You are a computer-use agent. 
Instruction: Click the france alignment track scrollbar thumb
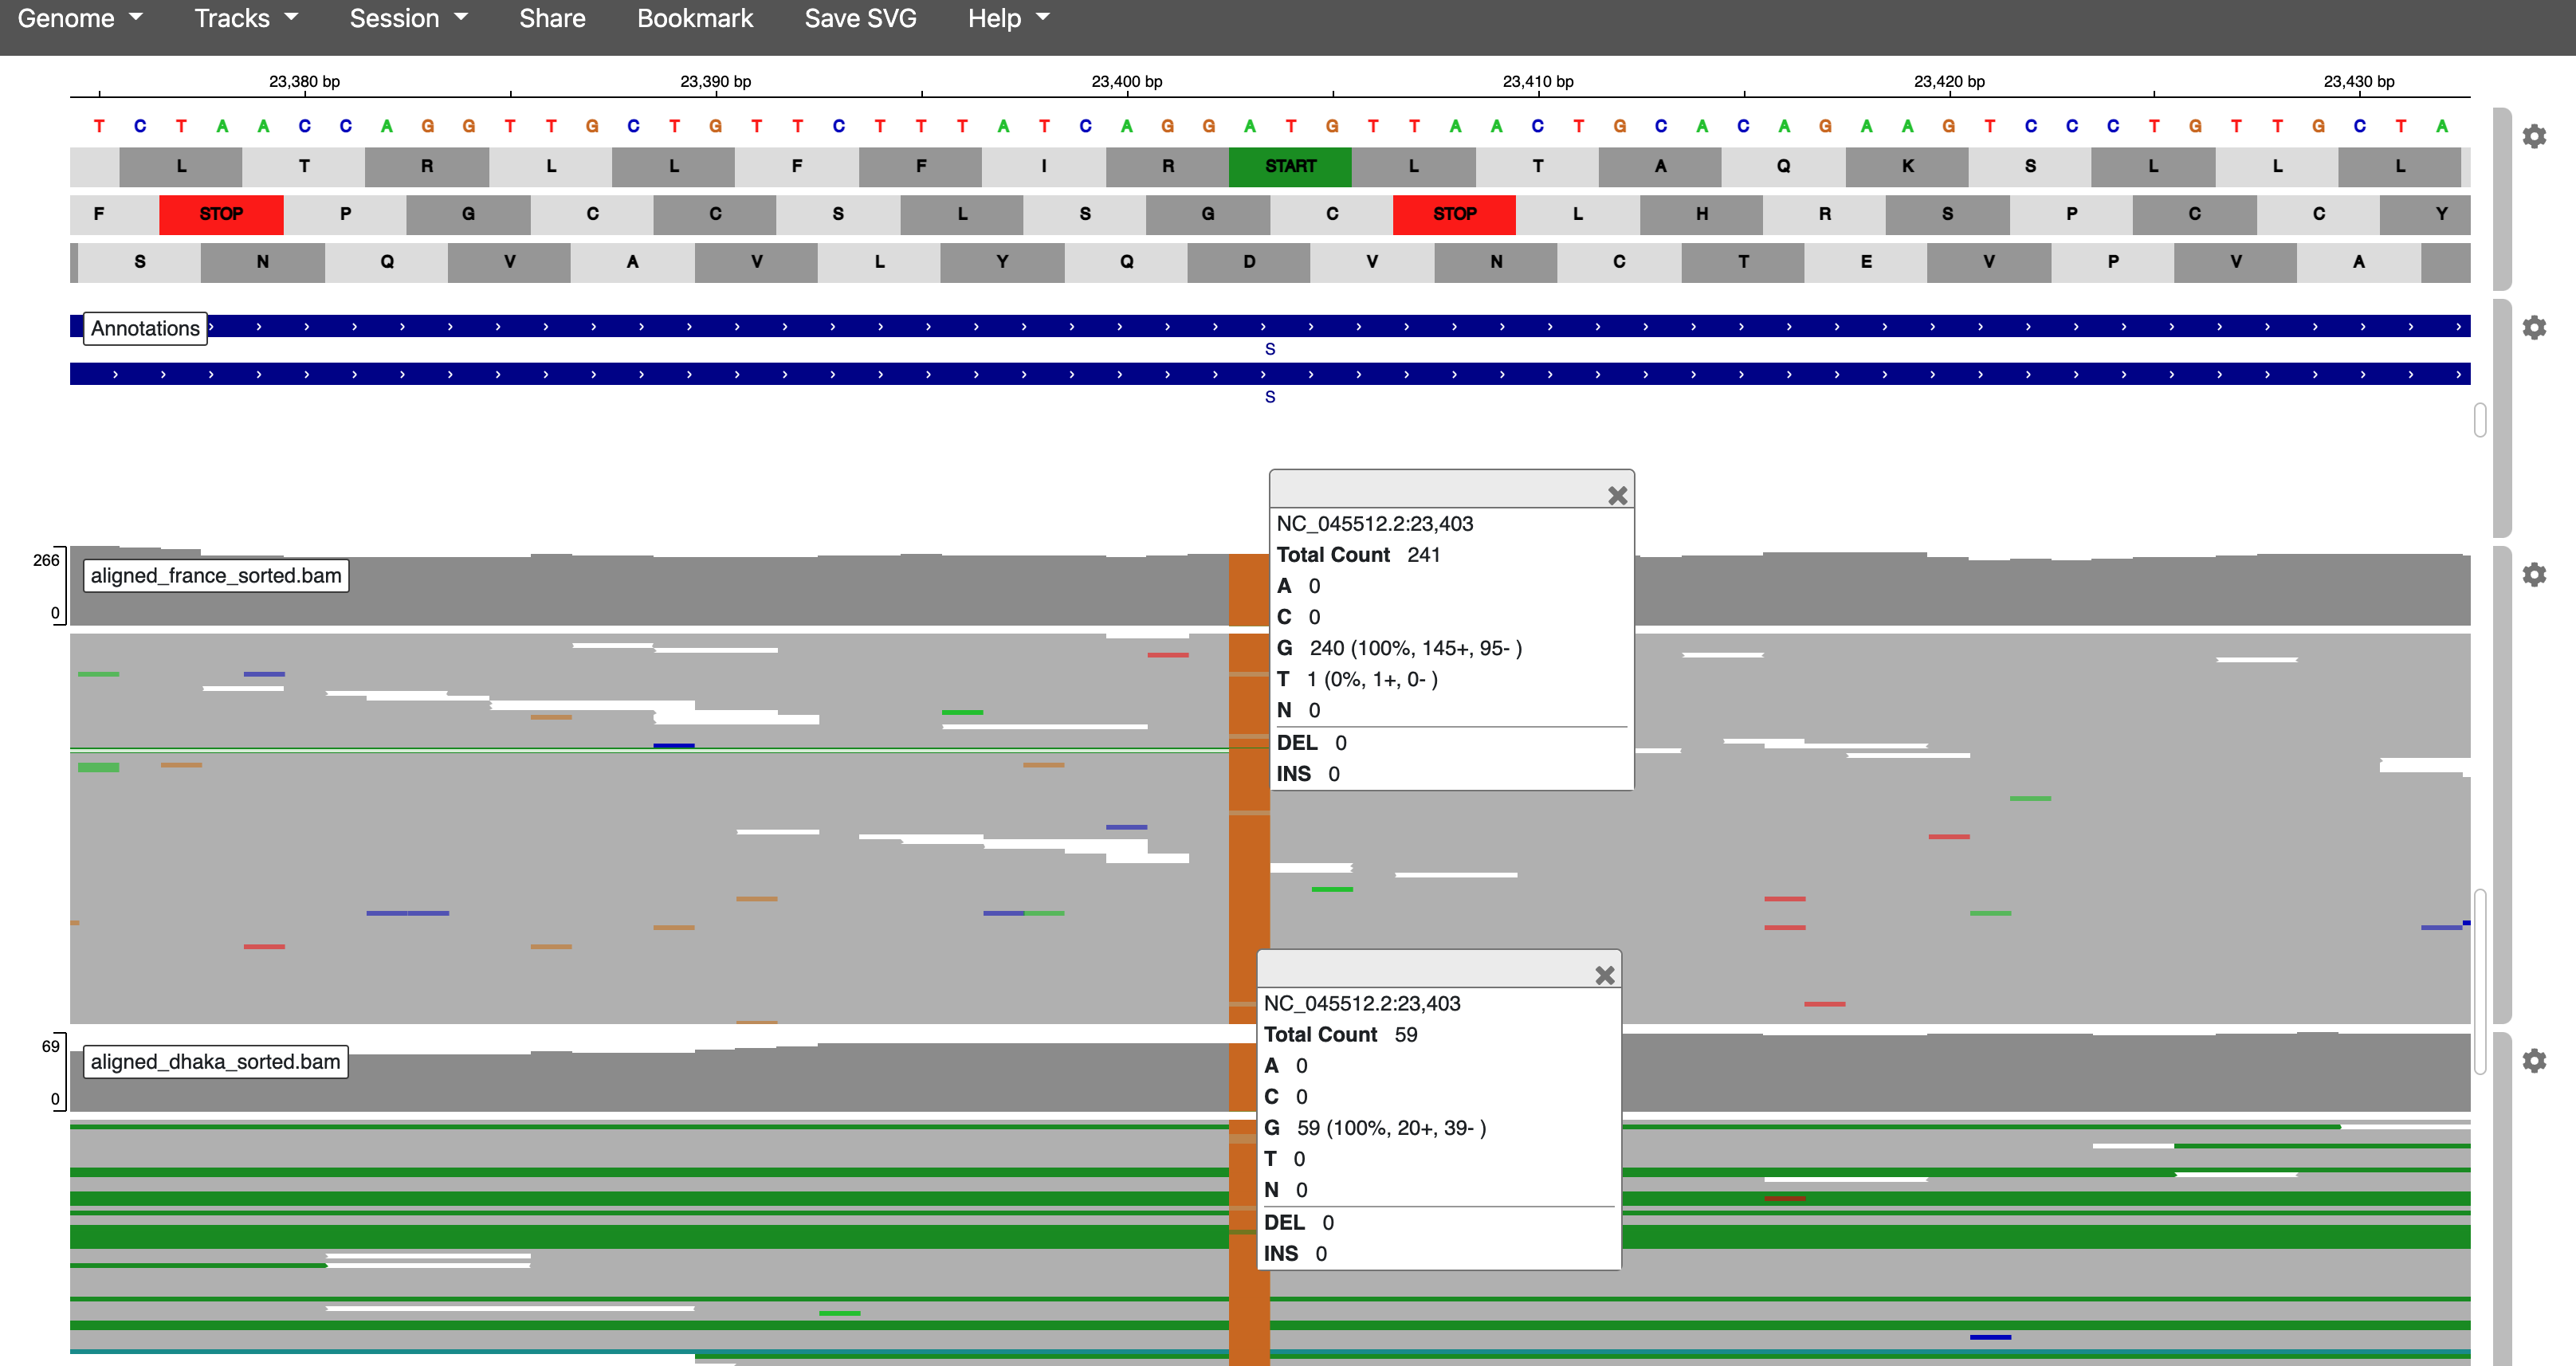pyautogui.click(x=2480, y=981)
